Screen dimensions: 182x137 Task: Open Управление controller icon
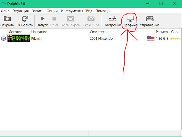(149, 19)
